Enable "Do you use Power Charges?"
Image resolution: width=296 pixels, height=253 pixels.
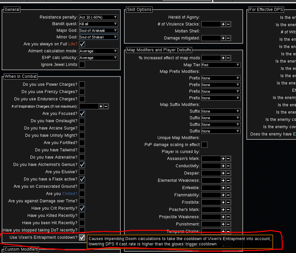[x=82, y=84]
